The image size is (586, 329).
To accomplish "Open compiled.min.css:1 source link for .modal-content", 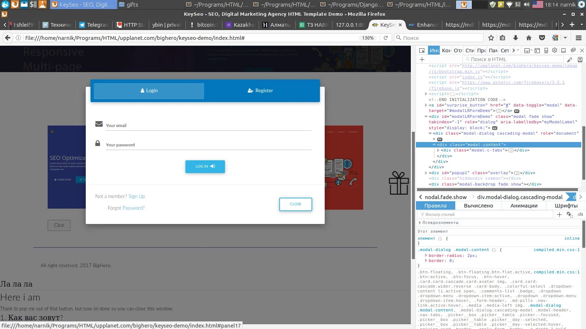I will tap(557, 250).
